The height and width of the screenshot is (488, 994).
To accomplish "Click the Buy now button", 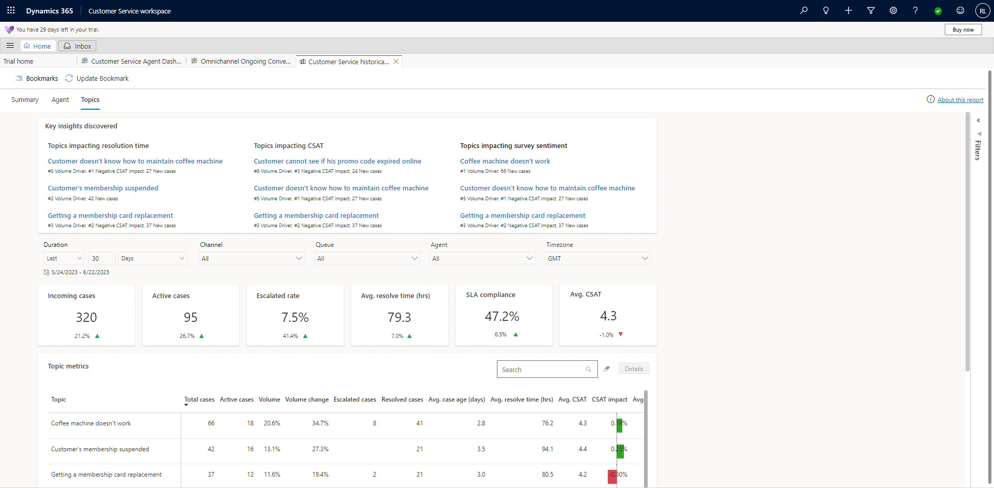I will click(x=963, y=29).
